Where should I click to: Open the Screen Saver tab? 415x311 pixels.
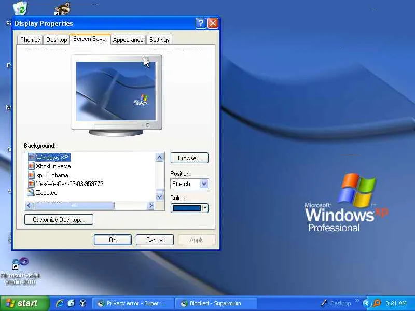click(x=90, y=39)
